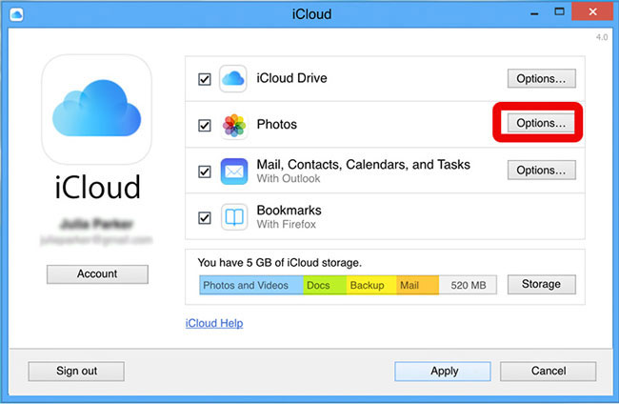619x404 pixels.
Task: Click the Photos and Videos storage segment
Action: 251,285
